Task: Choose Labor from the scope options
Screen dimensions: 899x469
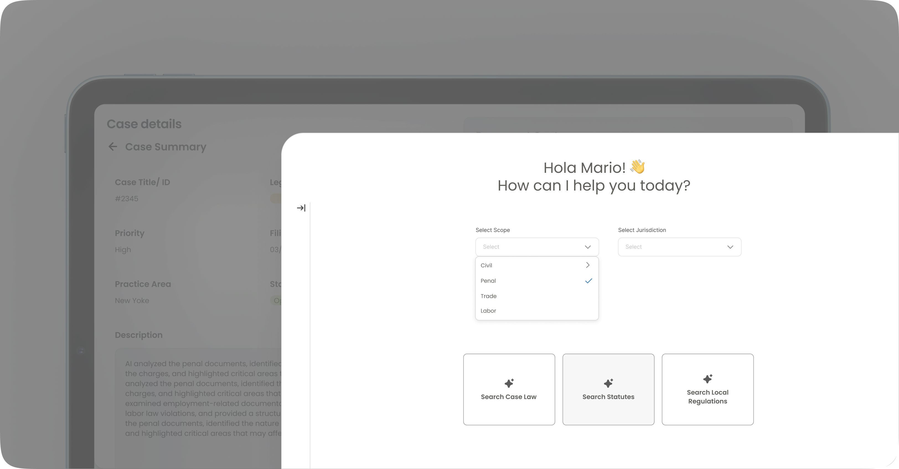Action: 488,311
